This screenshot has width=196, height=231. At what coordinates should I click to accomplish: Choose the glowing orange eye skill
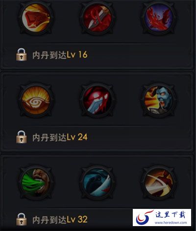click(x=36, y=100)
